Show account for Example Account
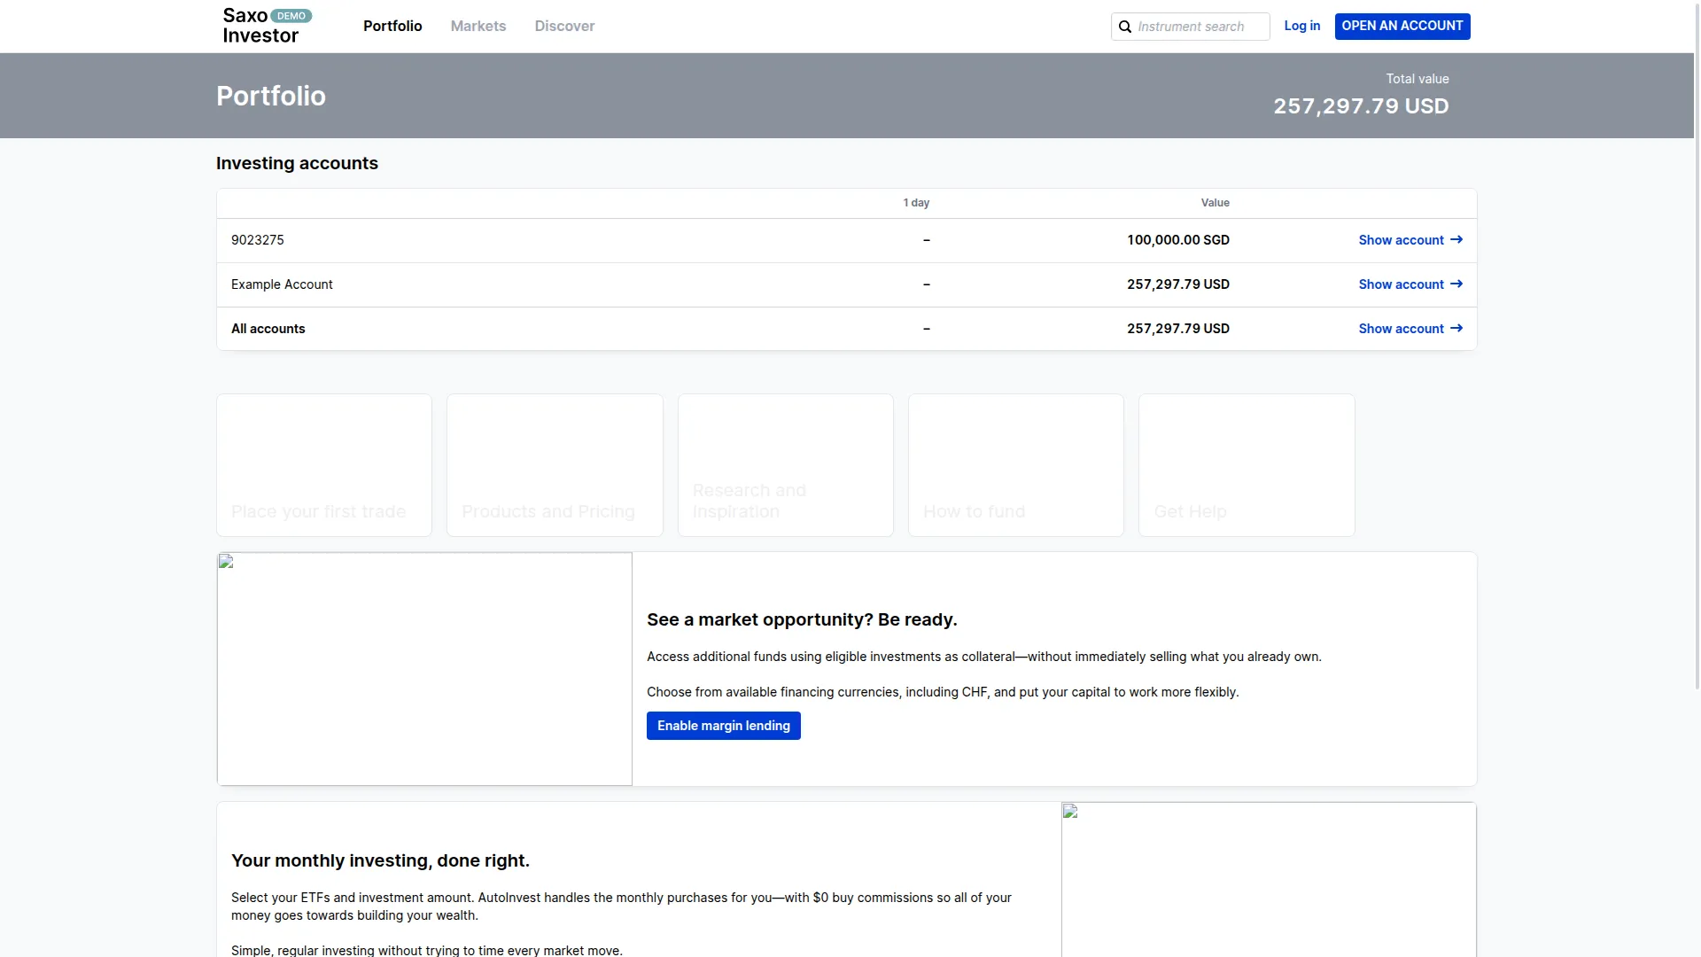Screen dimensions: 1701x957 (1410, 284)
